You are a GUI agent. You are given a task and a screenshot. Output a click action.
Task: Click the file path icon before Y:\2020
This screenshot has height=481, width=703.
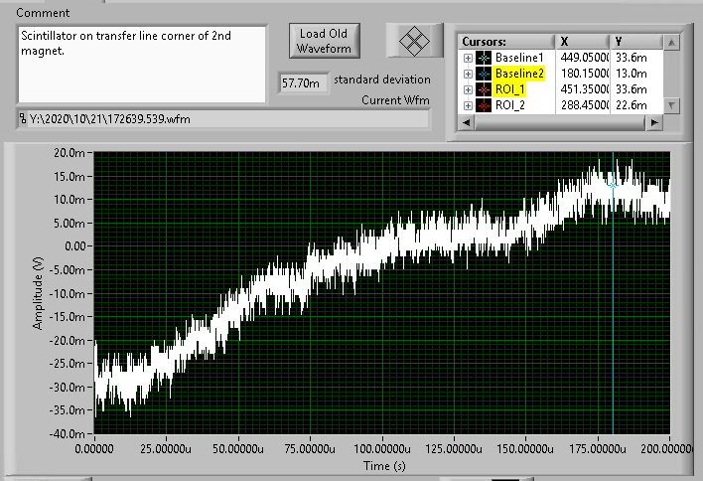24,119
